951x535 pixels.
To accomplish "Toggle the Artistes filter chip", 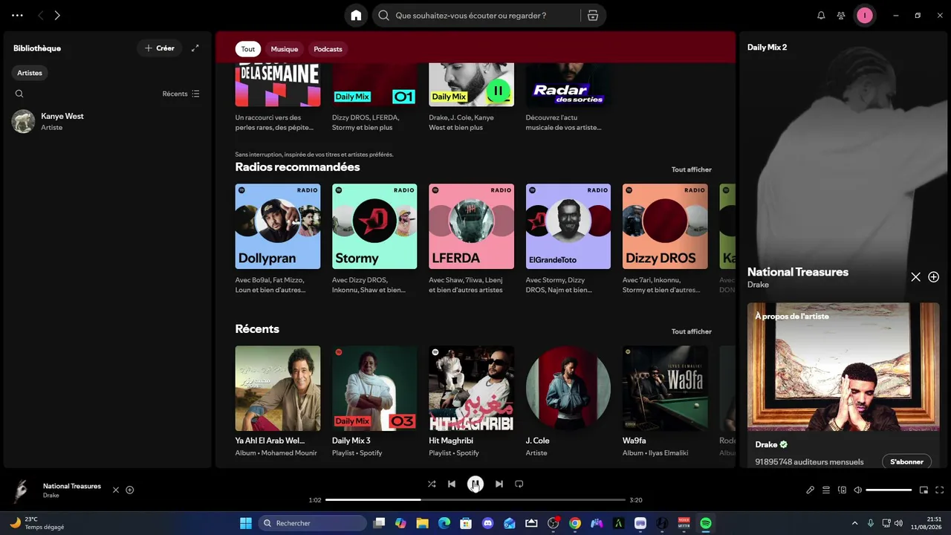I will click(30, 73).
